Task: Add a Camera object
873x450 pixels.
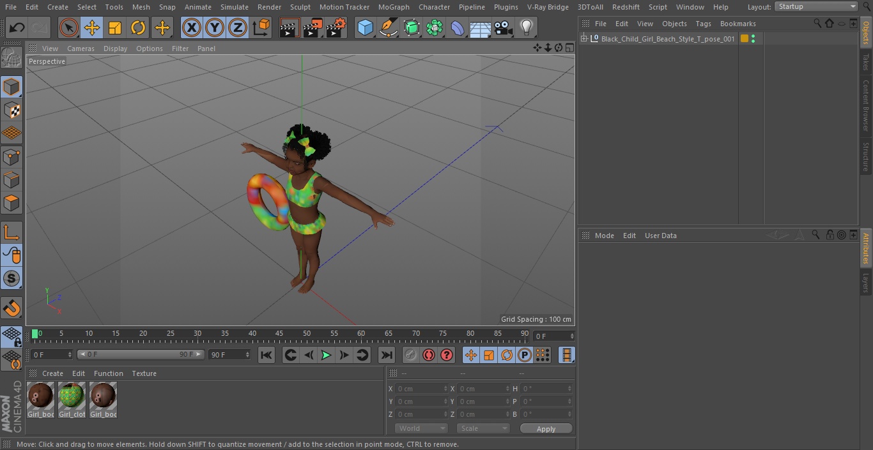Action: point(504,27)
